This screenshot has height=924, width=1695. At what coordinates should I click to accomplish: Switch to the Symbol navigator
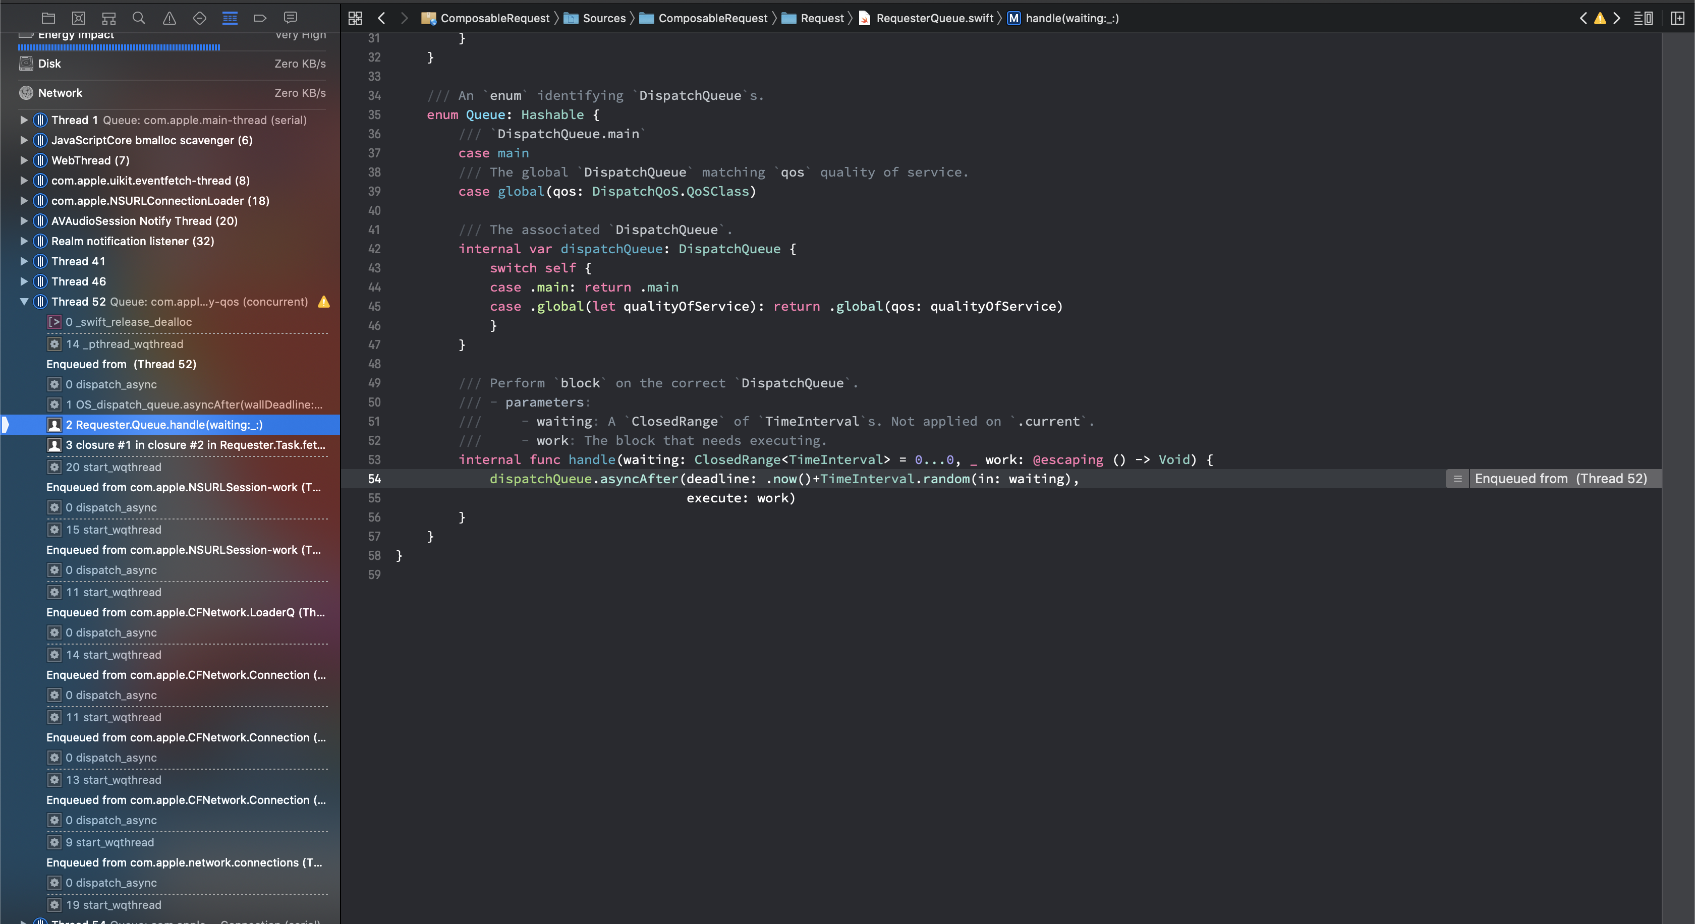click(108, 18)
